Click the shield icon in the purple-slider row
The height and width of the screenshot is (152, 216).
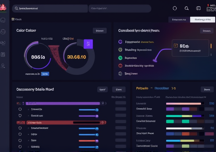(x=20, y=116)
